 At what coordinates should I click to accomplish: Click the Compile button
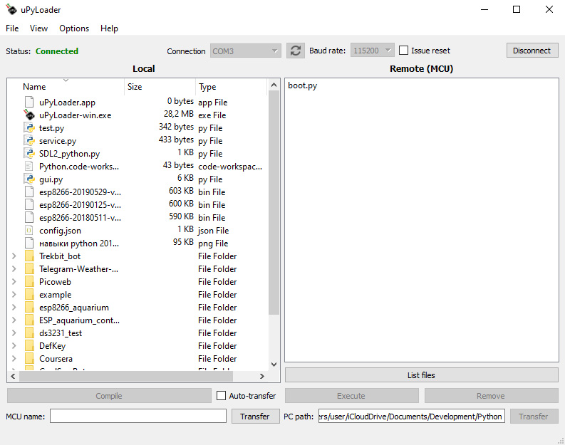pyautogui.click(x=109, y=396)
